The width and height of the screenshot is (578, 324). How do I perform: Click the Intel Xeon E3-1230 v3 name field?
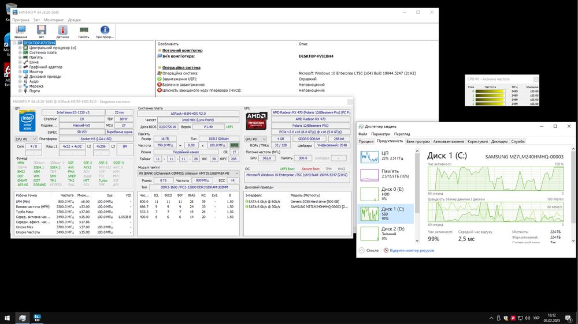(73, 112)
